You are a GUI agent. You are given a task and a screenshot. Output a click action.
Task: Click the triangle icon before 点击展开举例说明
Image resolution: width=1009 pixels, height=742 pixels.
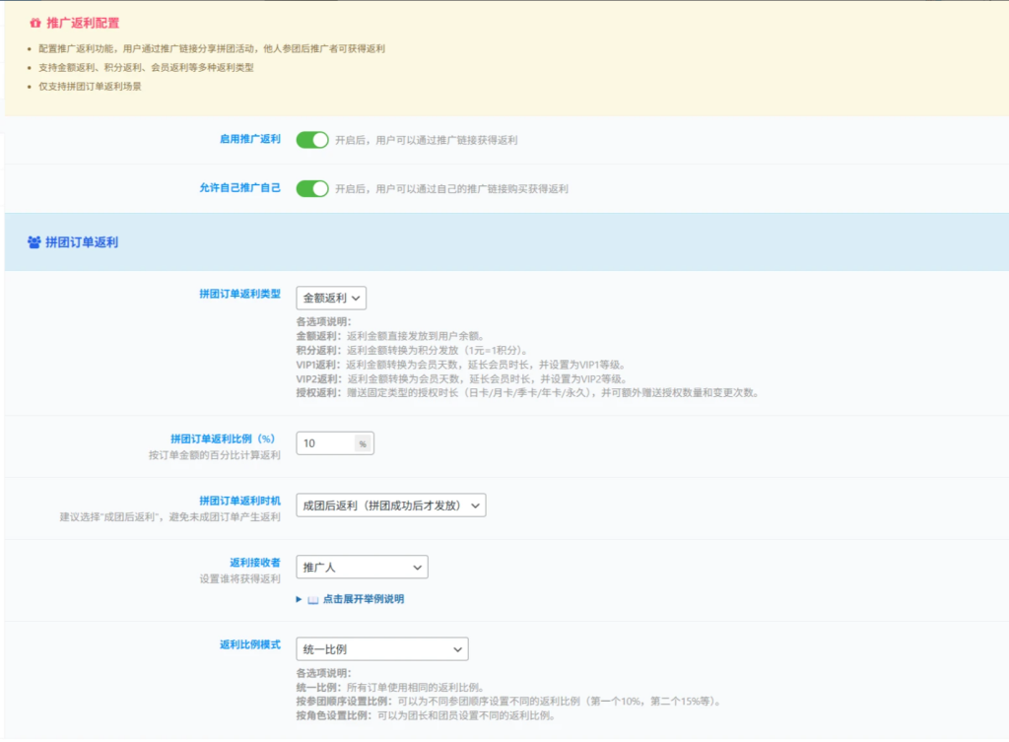(300, 598)
